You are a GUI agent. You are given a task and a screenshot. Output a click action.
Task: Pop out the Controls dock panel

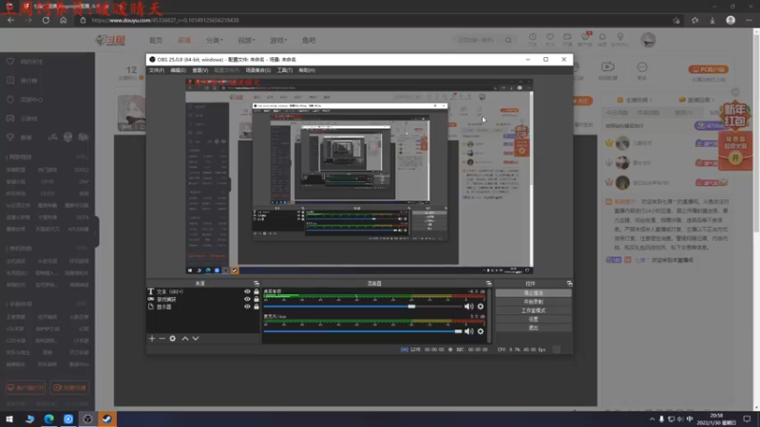point(569,283)
